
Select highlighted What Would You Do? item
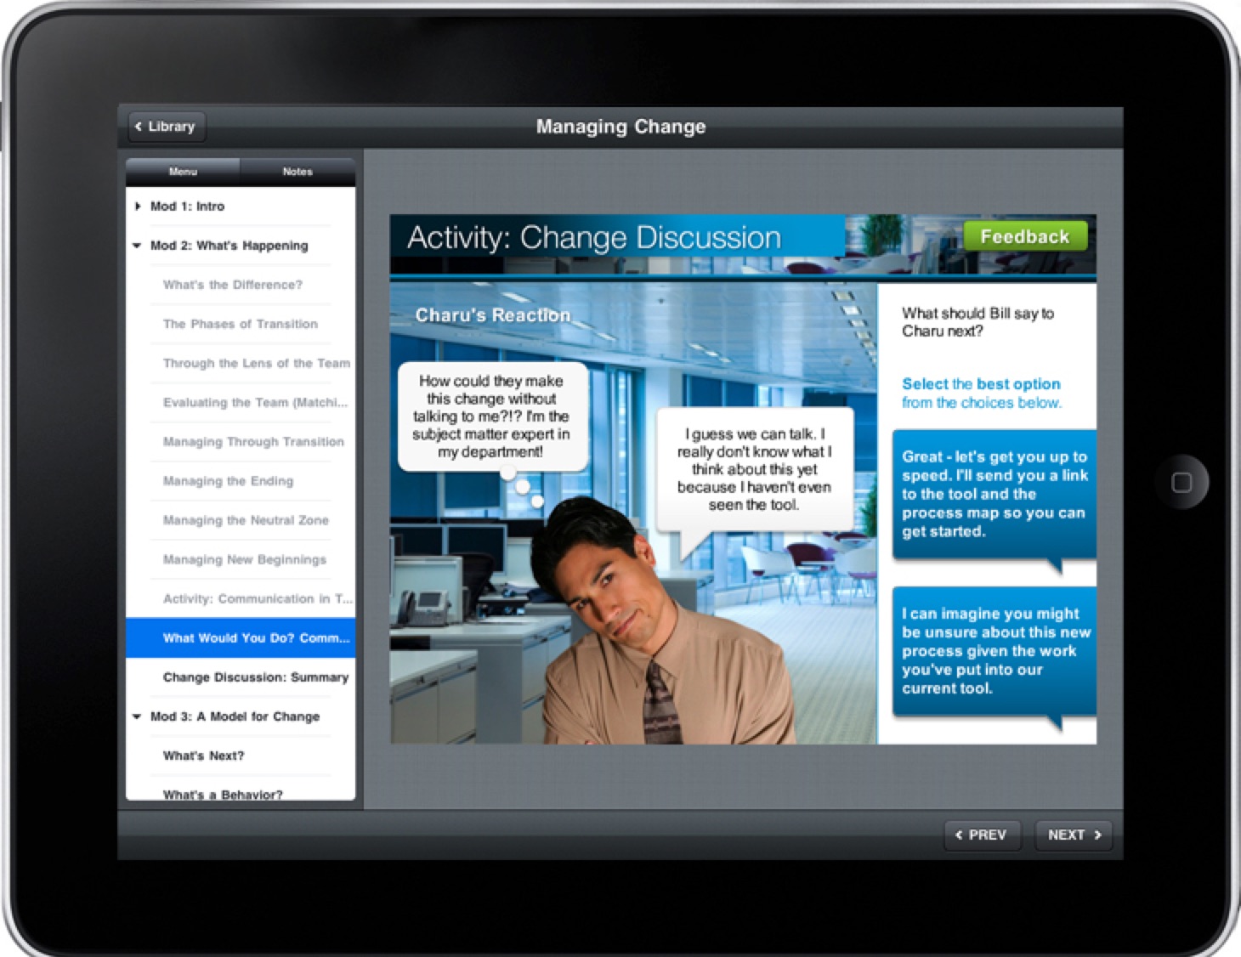point(241,637)
